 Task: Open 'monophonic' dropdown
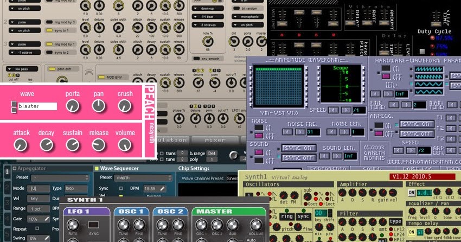point(247,17)
